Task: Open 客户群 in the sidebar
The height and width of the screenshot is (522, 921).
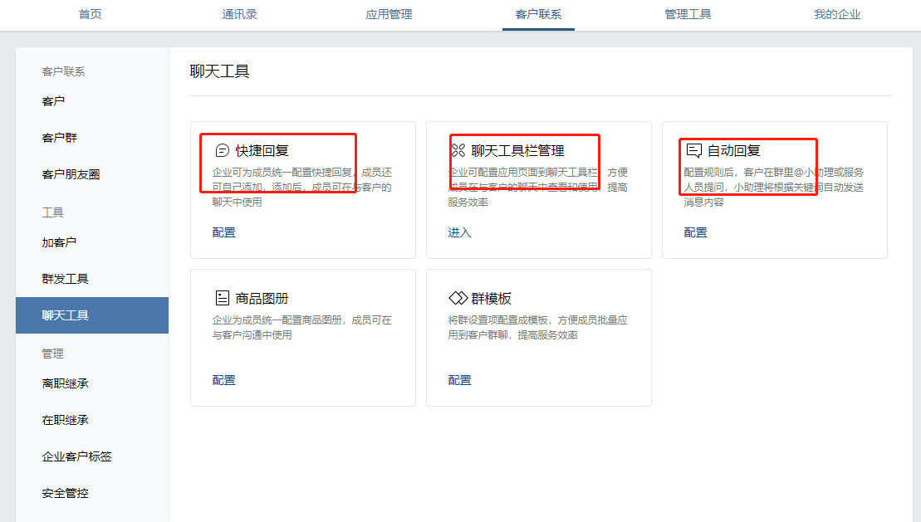Action: click(x=59, y=138)
